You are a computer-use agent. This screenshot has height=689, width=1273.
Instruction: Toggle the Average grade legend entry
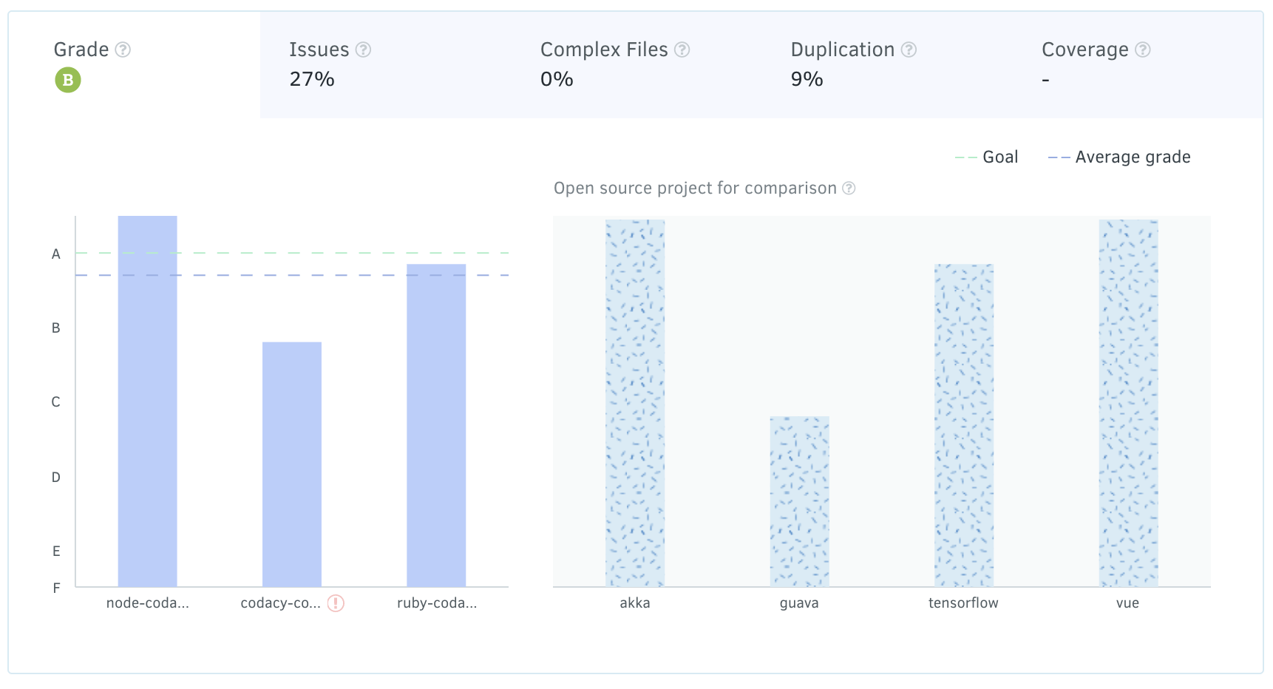1119,157
